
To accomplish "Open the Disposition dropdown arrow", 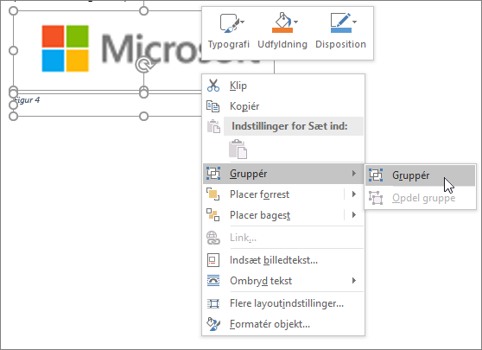I will click(354, 22).
